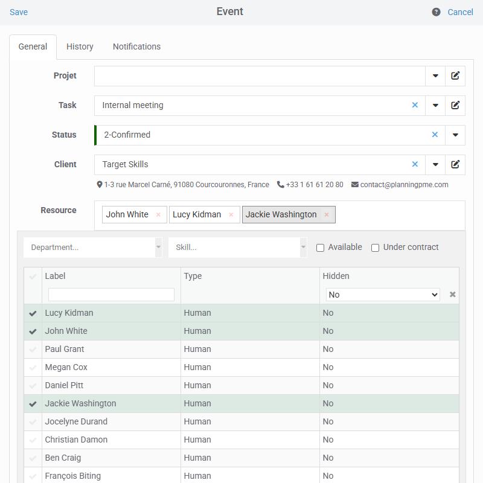Select Paul Grant row checkmark

33,350
